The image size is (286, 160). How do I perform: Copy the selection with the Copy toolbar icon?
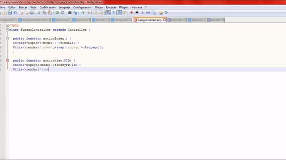click(x=44, y=12)
